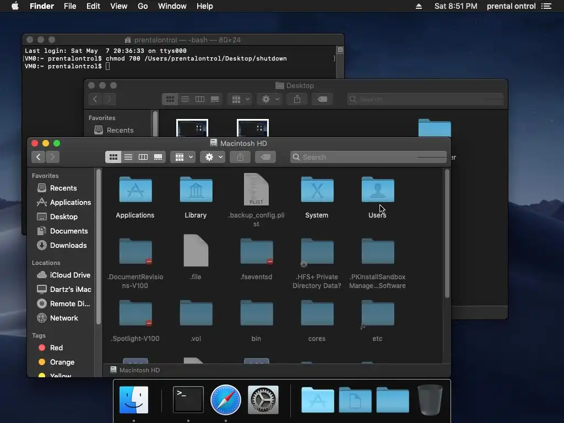Open the Action gear menu in Macintosh HD
The image size is (564, 423).
point(213,157)
